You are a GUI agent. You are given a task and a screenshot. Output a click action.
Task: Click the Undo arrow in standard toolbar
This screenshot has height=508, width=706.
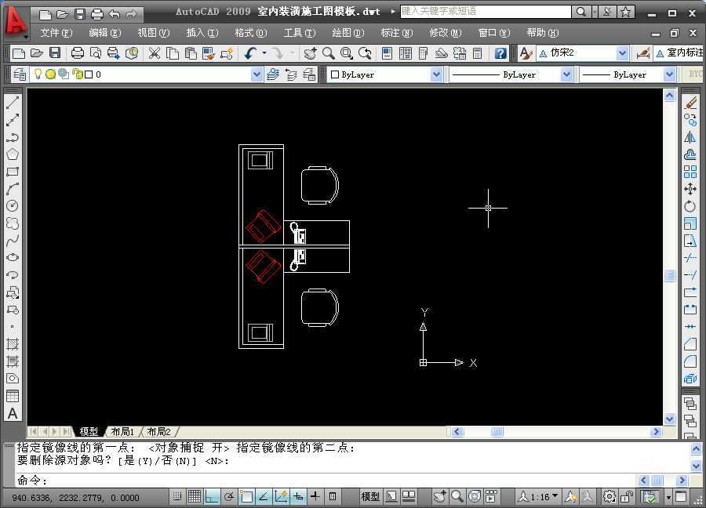[250, 53]
